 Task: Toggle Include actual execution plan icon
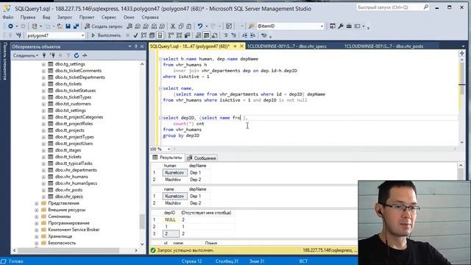click(x=171, y=35)
